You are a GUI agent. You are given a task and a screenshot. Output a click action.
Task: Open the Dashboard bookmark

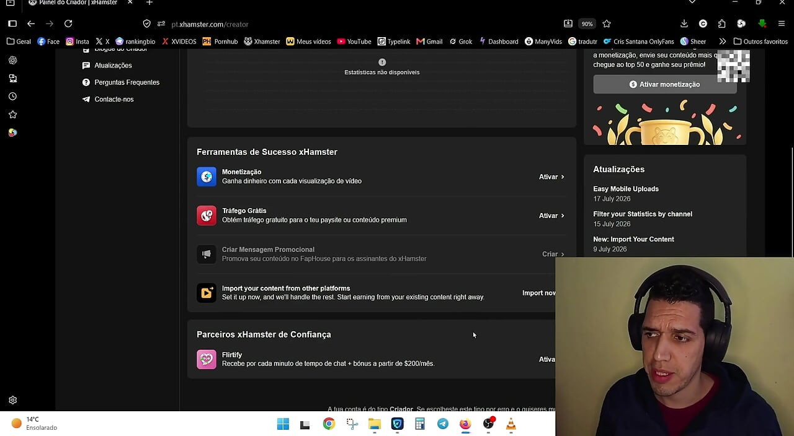pyautogui.click(x=498, y=41)
